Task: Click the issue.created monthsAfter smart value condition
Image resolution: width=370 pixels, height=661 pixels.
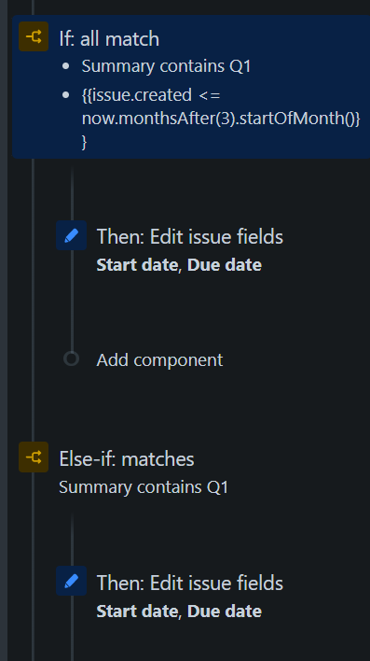Action: coord(221,119)
